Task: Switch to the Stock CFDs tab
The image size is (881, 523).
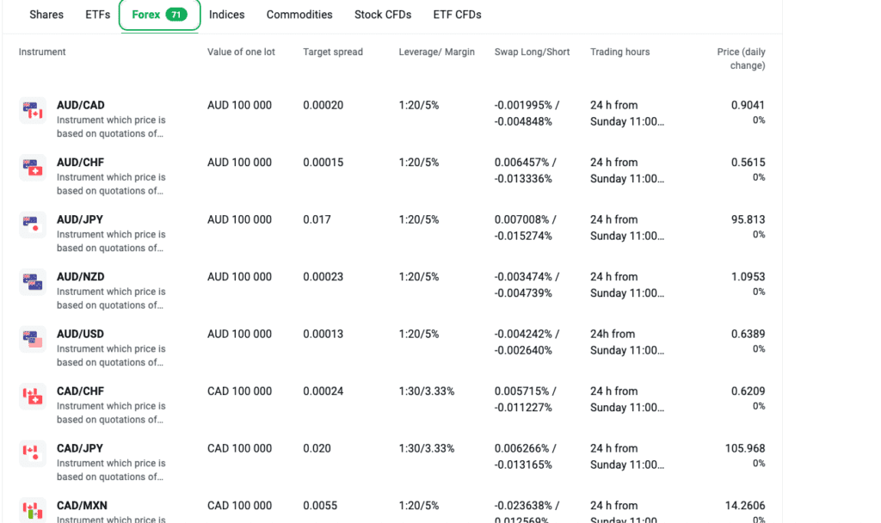Action: [x=383, y=15]
